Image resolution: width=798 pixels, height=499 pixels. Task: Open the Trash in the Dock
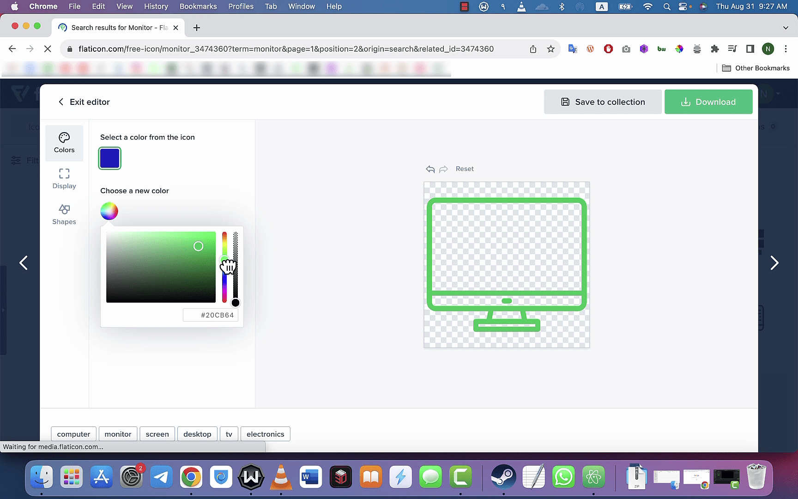click(x=756, y=477)
